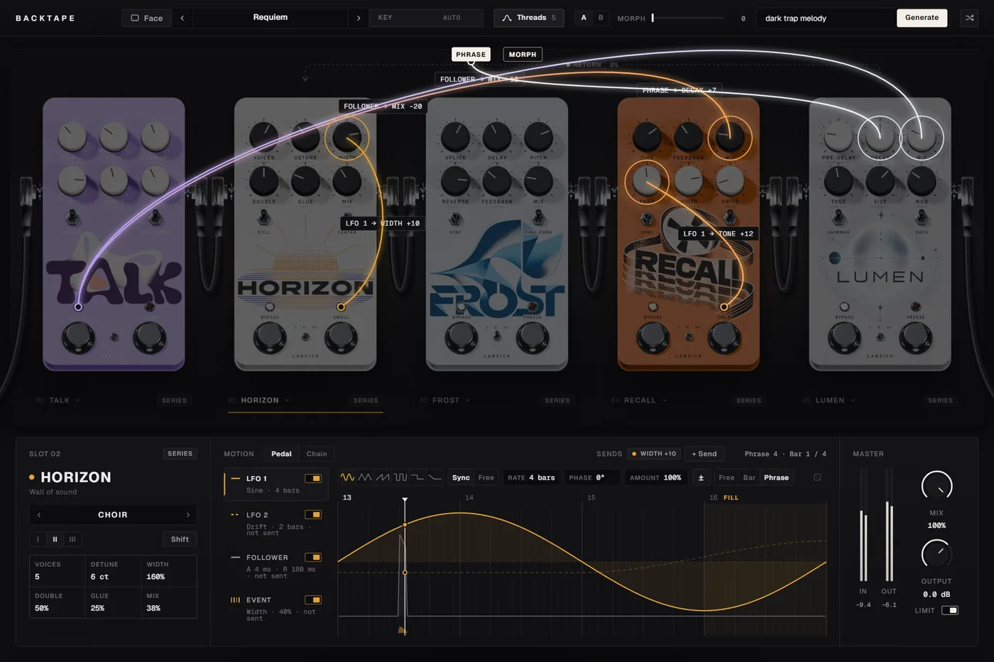Open the 01 Talk slot dropdown
Image resolution: width=994 pixels, height=662 pixels.
coord(58,400)
